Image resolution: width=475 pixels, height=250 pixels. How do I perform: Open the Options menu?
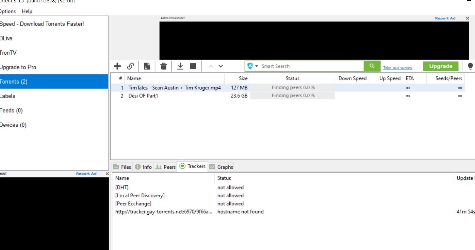pyautogui.click(x=8, y=11)
